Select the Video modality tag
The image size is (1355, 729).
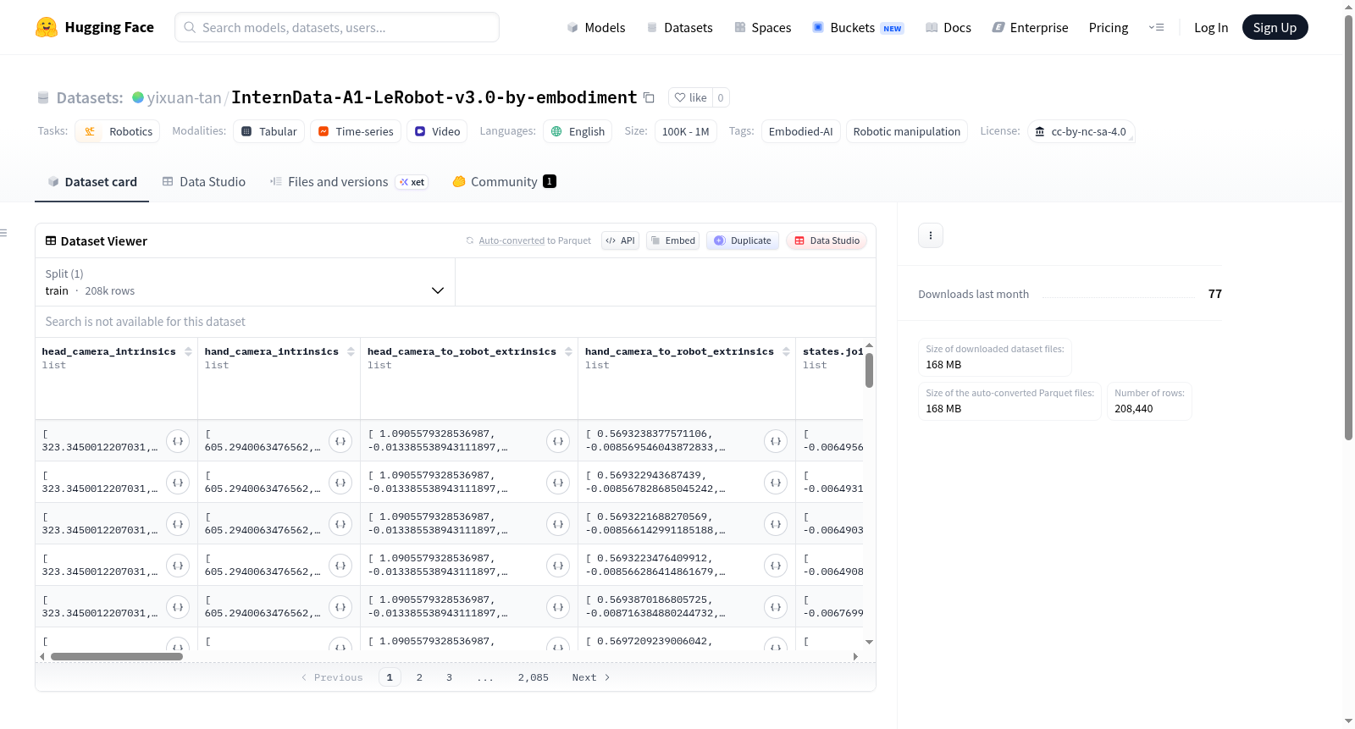point(437,131)
